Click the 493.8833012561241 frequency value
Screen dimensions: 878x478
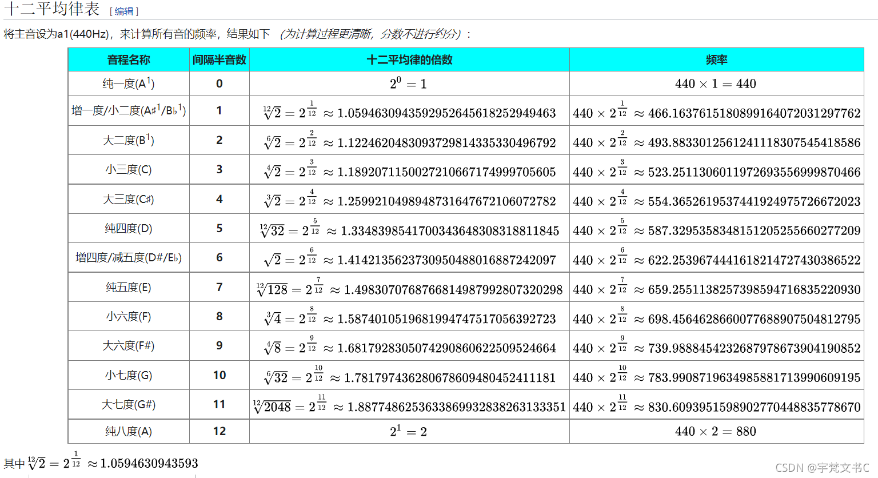755,142
